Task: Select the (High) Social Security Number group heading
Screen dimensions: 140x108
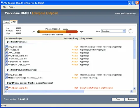Action: click(x=30, y=83)
